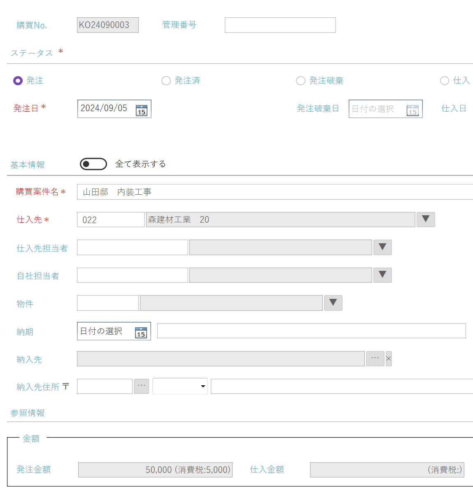Select the 発注 status radio button
This screenshot has width=473, height=503.
coord(18,81)
